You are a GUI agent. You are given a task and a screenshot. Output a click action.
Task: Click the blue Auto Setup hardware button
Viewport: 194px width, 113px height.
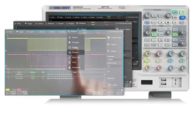click(x=183, y=17)
